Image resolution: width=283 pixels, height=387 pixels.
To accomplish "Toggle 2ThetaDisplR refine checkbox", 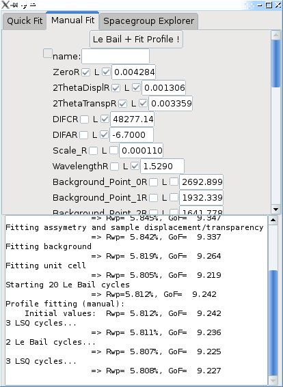I will tap(116, 87).
